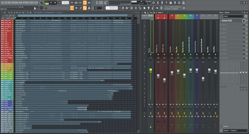Expand the Slot 2 effect slot arrow

221,25
